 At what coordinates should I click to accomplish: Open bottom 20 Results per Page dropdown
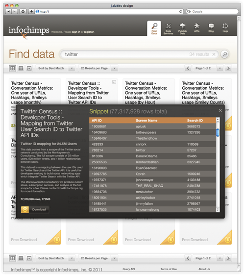pos(98,258)
